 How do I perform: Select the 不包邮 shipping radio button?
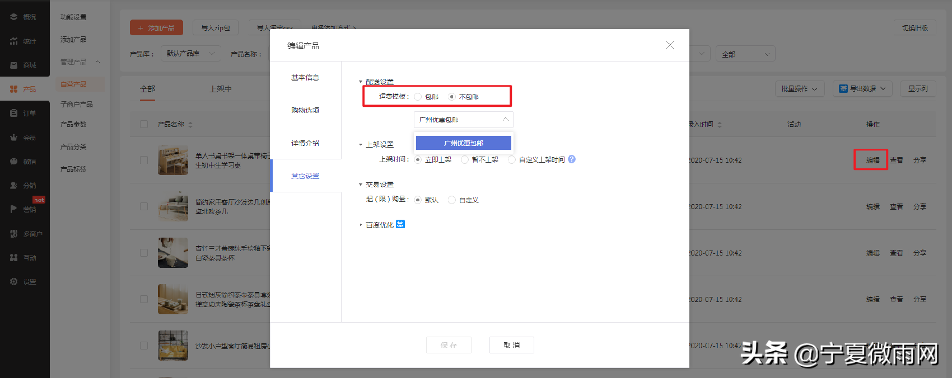(x=452, y=97)
